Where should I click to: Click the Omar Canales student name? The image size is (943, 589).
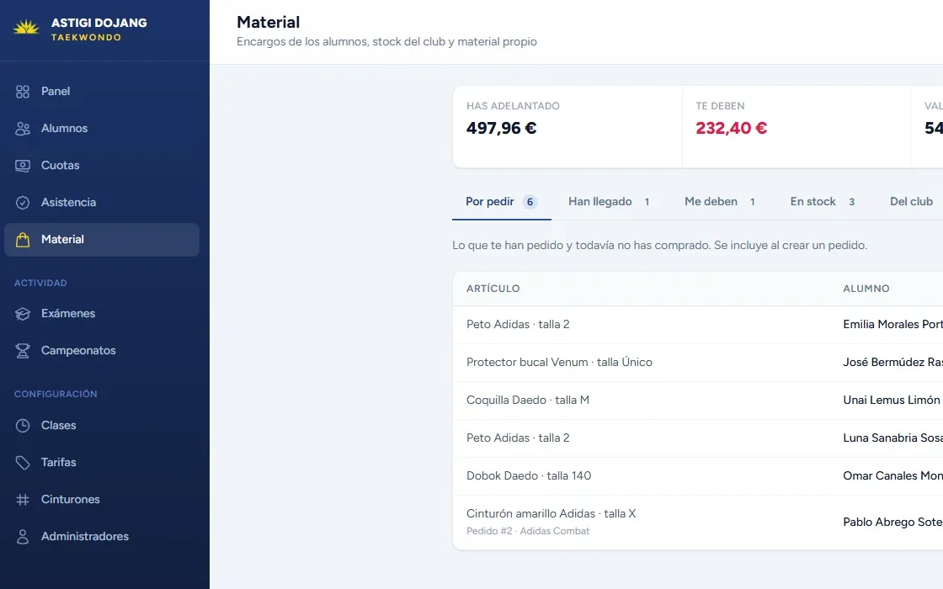pos(892,476)
